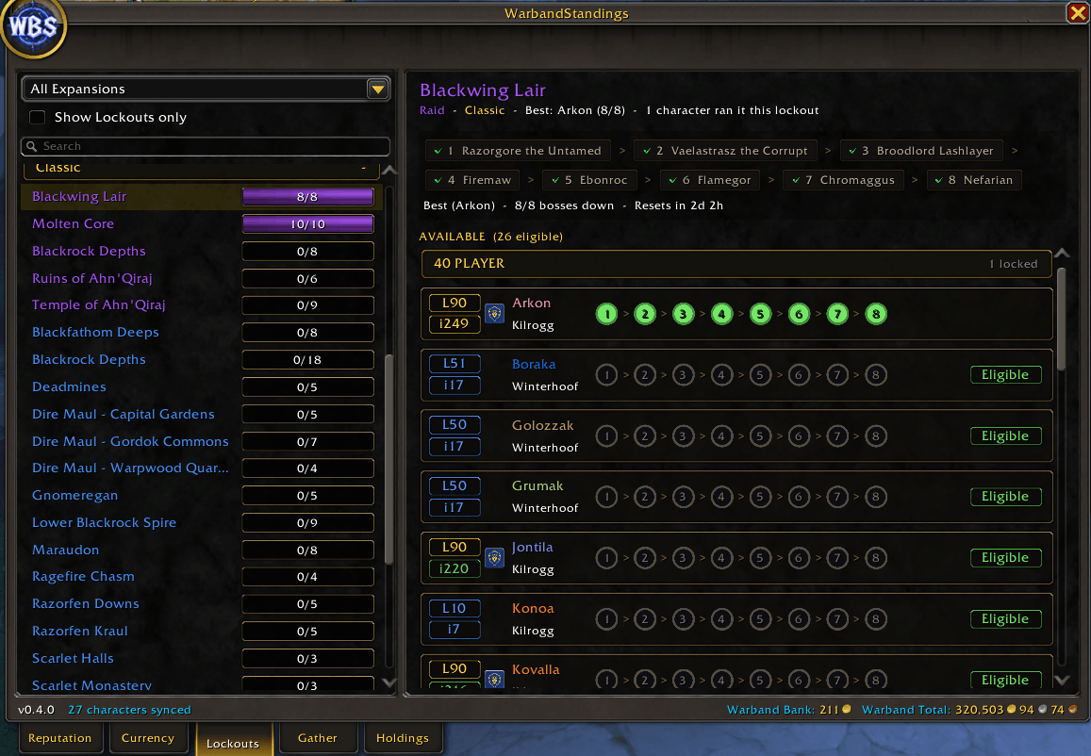This screenshot has width=1091, height=756.
Task: Click the character list scrollbar thumb
Action: click(x=1062, y=319)
